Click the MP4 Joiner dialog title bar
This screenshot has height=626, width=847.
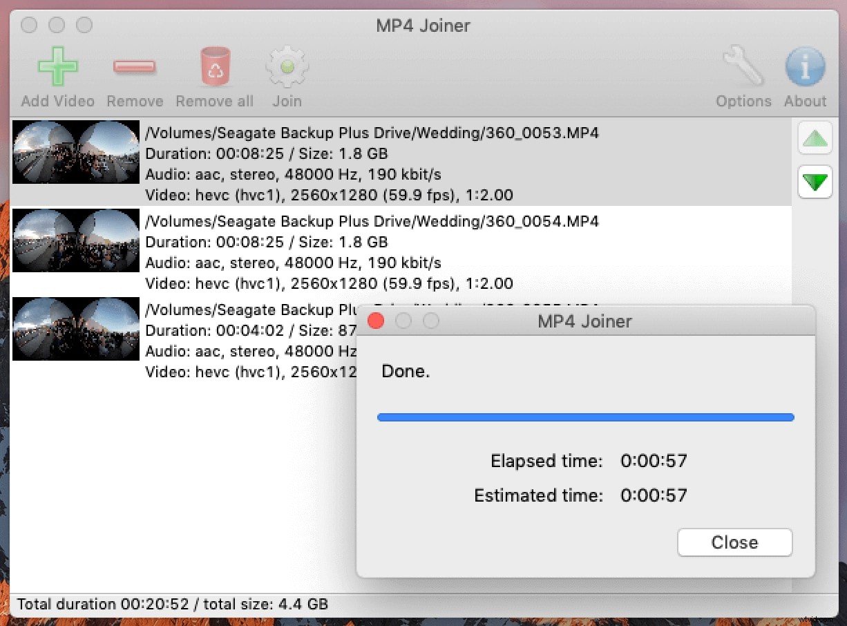584,321
